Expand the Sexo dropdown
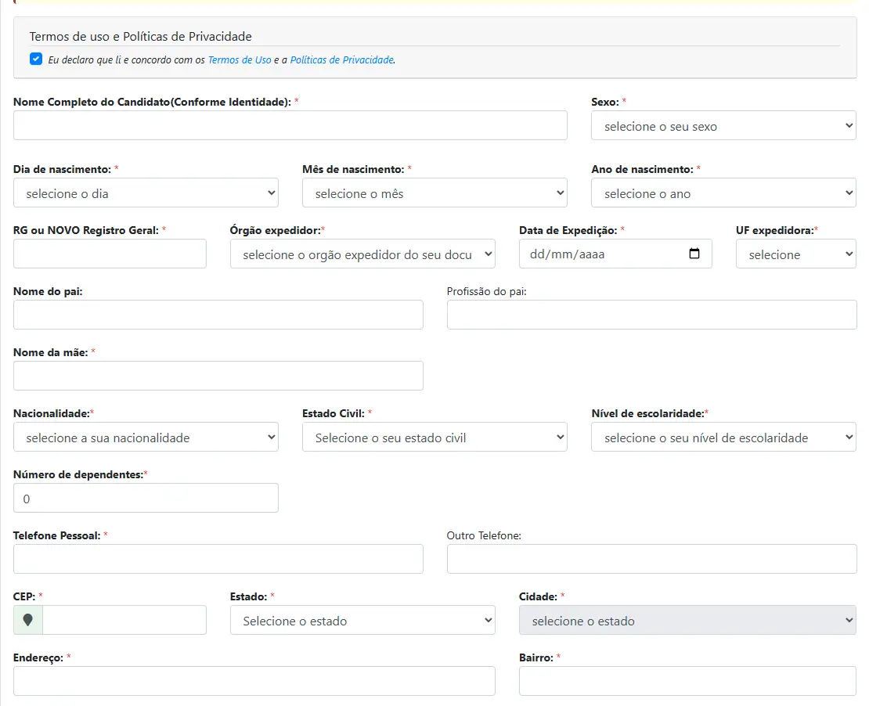The width and height of the screenshot is (869, 706). [723, 126]
